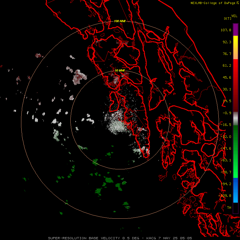This screenshot has height=240, width=240.
Task: Pick the yellow-orange segment of the color bar
Action: [x=235, y=47]
